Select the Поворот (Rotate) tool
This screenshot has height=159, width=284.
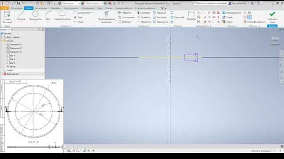125,22
